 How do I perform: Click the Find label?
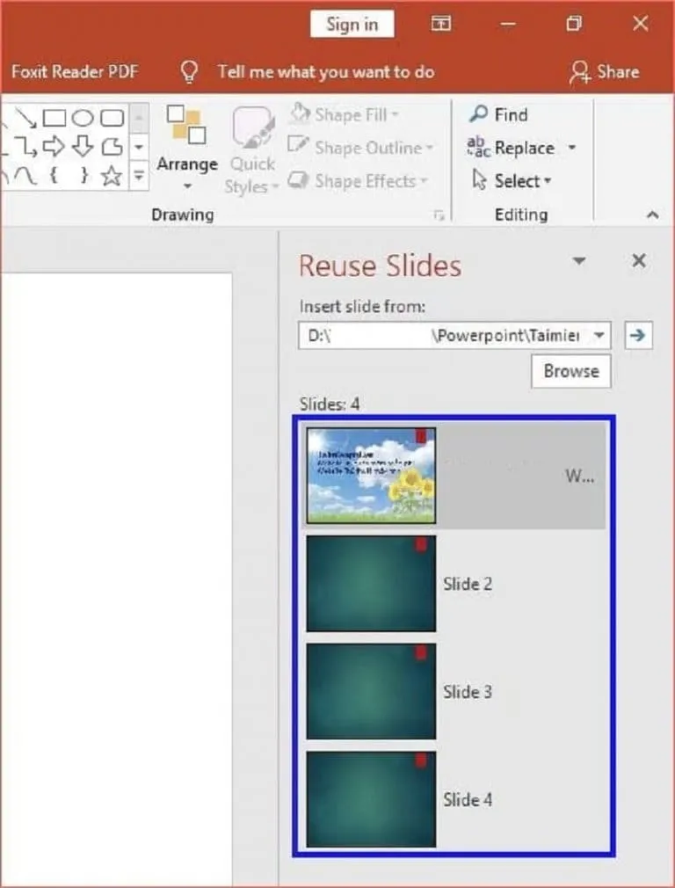(x=511, y=114)
